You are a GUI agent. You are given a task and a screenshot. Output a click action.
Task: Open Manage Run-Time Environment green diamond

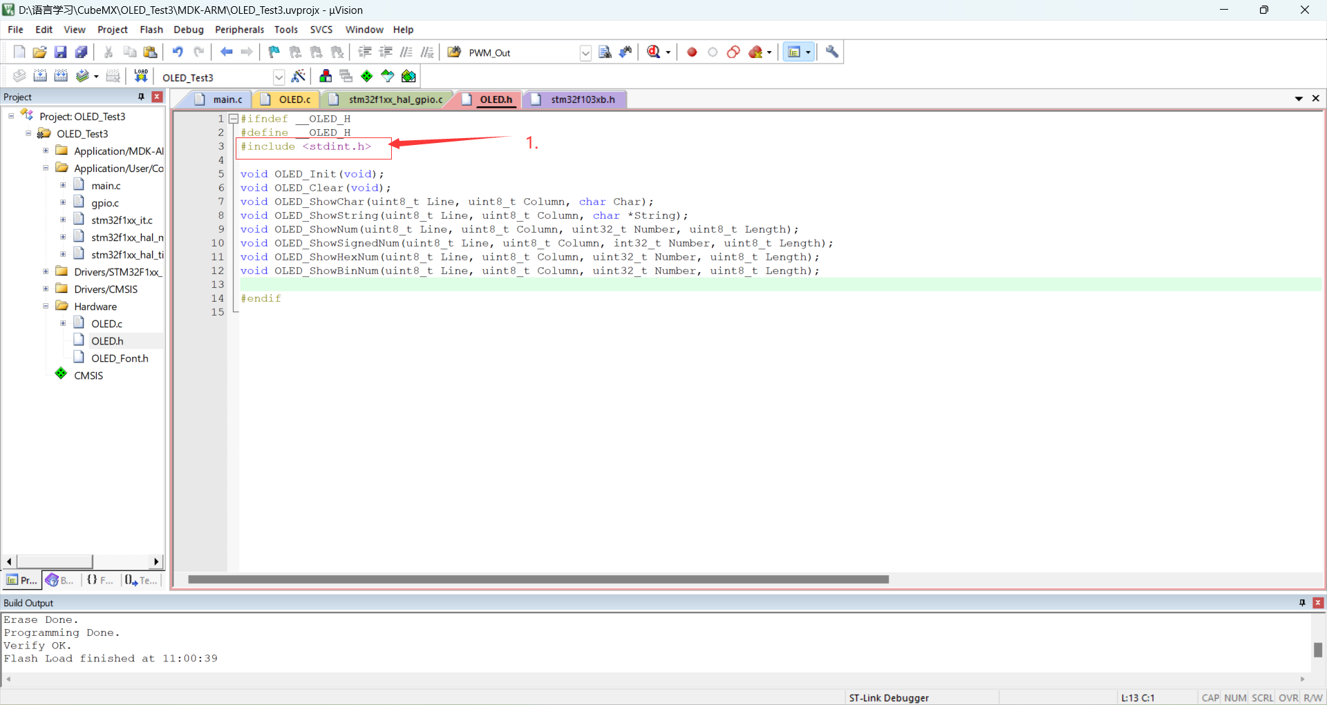pyautogui.click(x=367, y=76)
